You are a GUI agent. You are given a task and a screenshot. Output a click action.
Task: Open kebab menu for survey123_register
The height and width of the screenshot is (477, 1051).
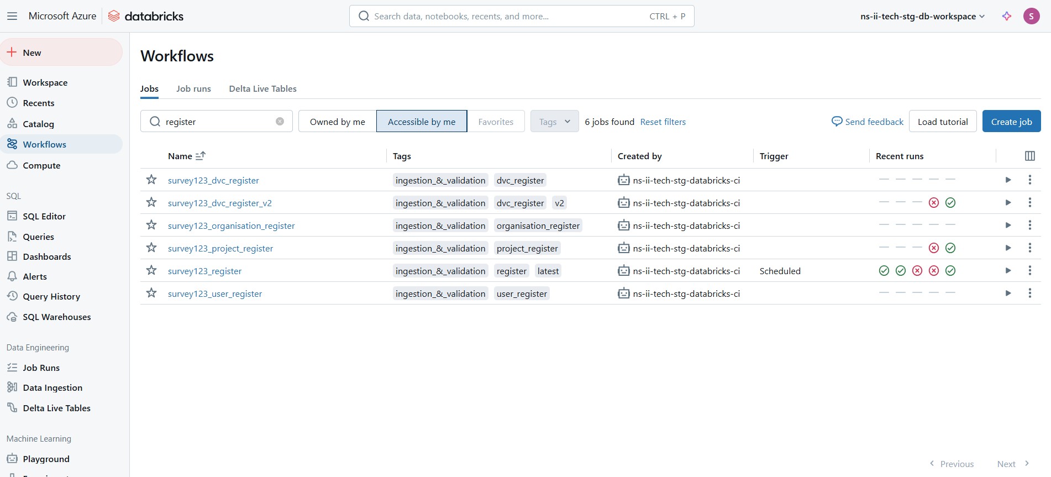pyautogui.click(x=1029, y=270)
